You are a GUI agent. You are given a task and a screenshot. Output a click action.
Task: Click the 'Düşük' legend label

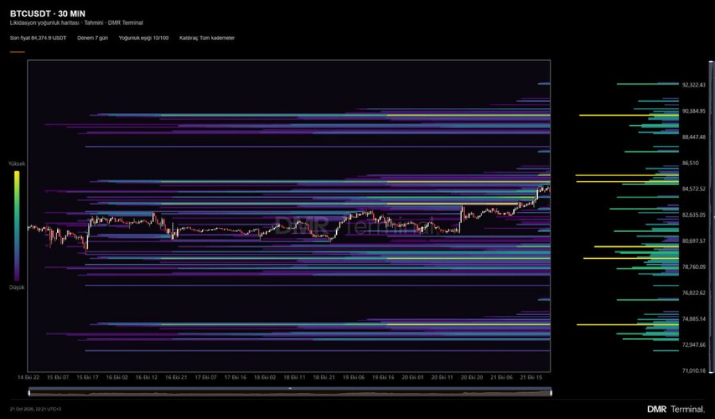click(x=17, y=288)
